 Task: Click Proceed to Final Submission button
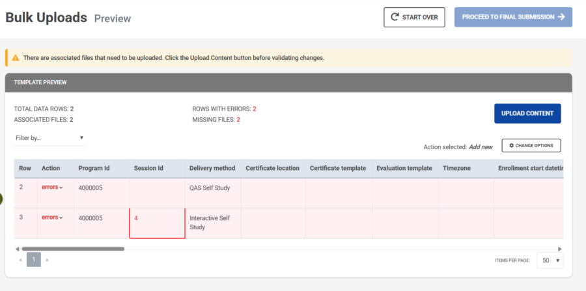[513, 18]
